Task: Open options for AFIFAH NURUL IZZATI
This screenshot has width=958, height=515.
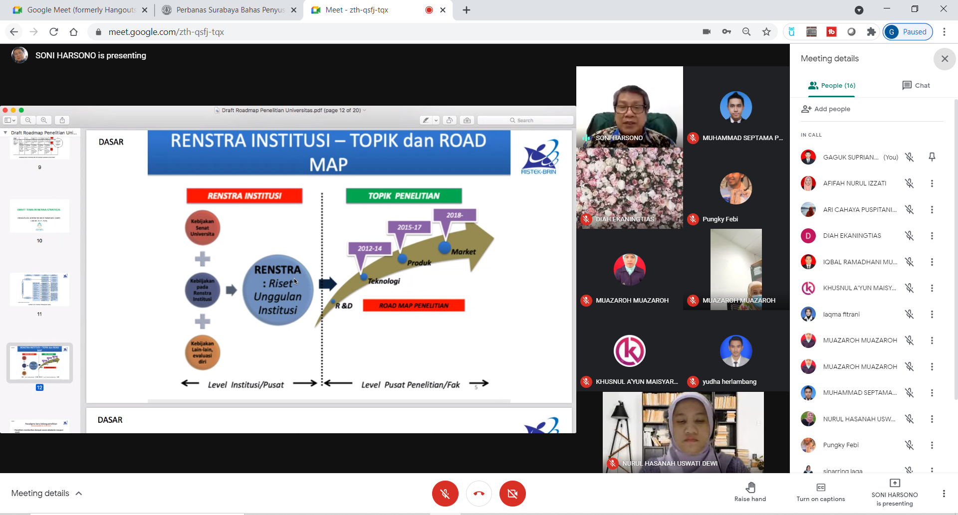Action: [932, 183]
